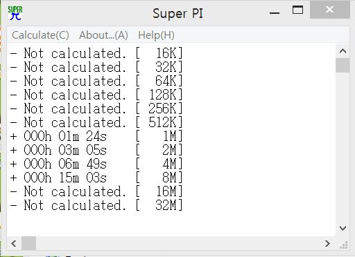
Task: Open the Calculate(C) menu
Action: click(40, 35)
